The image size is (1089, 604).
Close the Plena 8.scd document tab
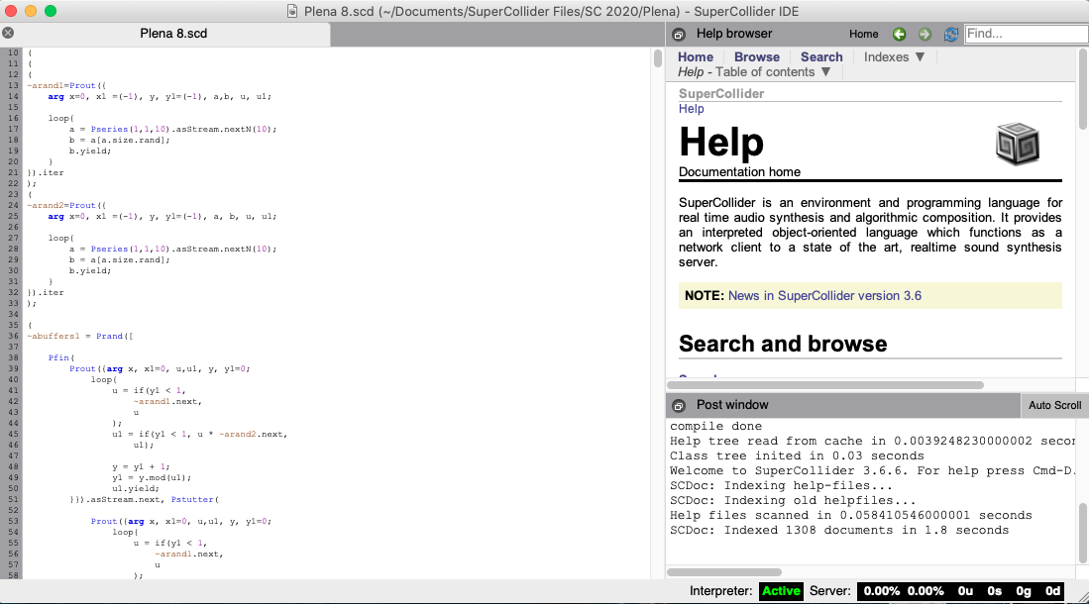point(8,33)
